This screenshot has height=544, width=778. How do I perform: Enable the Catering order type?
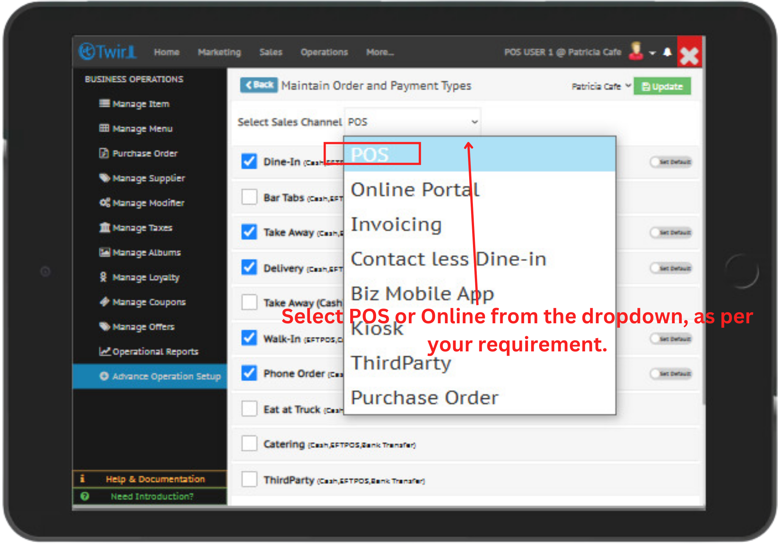tap(249, 443)
